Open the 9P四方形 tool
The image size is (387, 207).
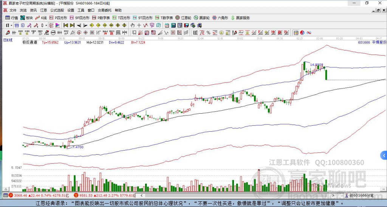(79, 18)
